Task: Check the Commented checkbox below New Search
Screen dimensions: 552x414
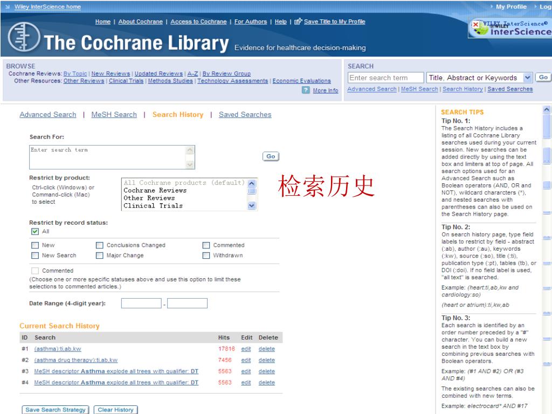Action: (x=35, y=271)
